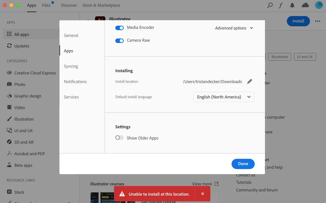
Task: Click the Illustrator courses heading
Action: click(107, 184)
